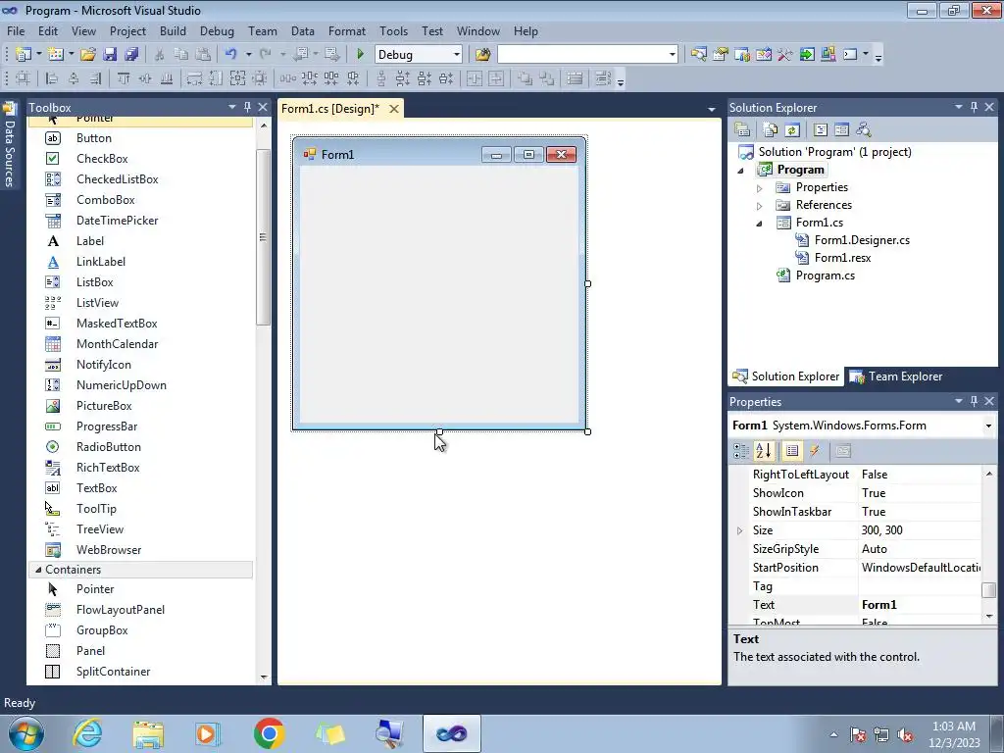
Task: Toggle Properties view button in Properties panel
Action: click(x=792, y=451)
